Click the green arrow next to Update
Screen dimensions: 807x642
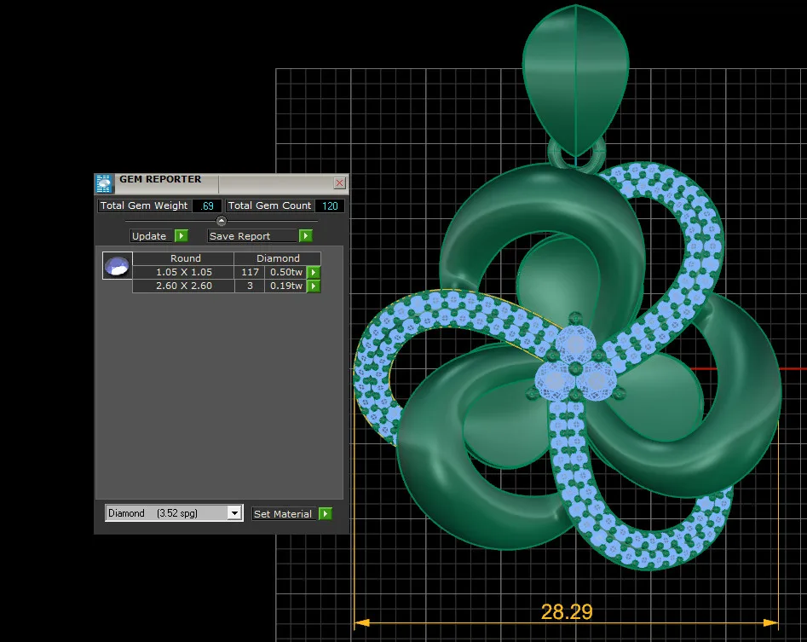[x=182, y=236]
